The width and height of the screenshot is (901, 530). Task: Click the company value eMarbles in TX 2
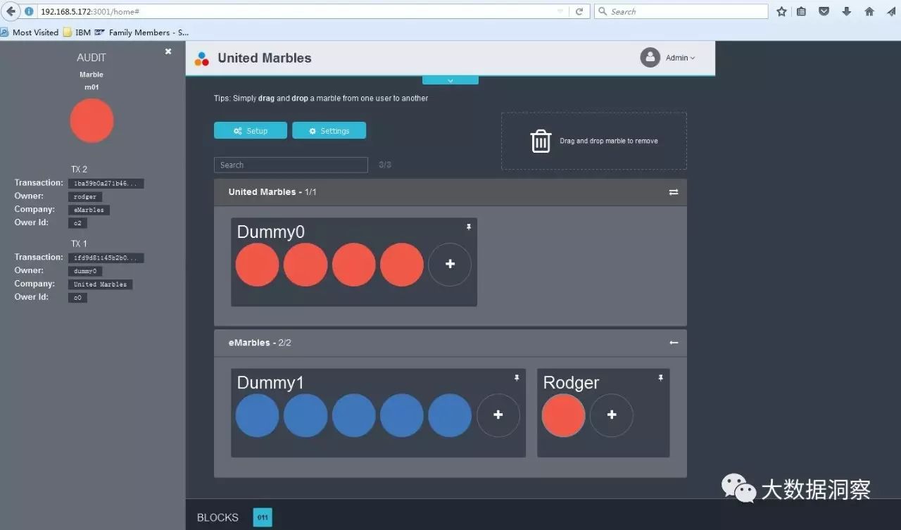[x=89, y=210]
